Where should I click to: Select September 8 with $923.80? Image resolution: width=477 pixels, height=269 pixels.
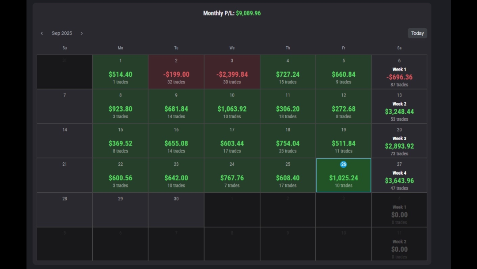pyautogui.click(x=121, y=106)
